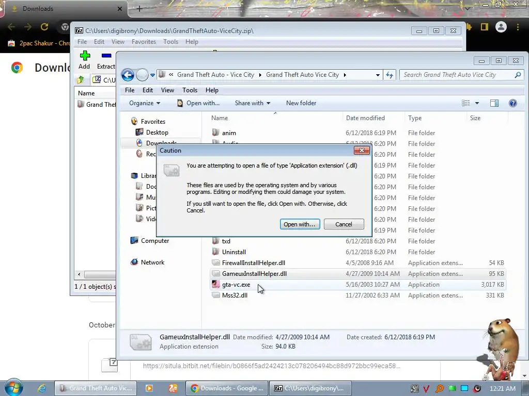
Task: Open the Explorer View menu
Action: [167, 90]
